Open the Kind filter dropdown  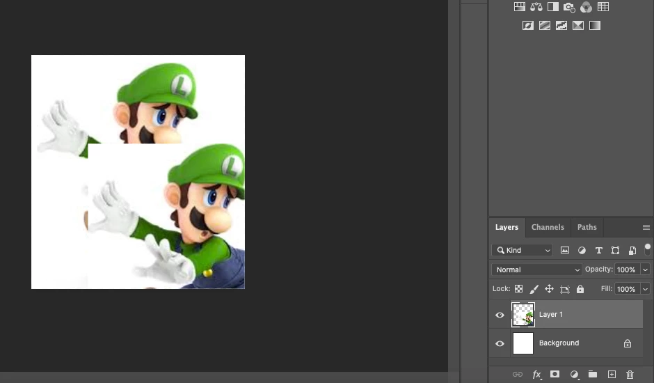[523, 250]
